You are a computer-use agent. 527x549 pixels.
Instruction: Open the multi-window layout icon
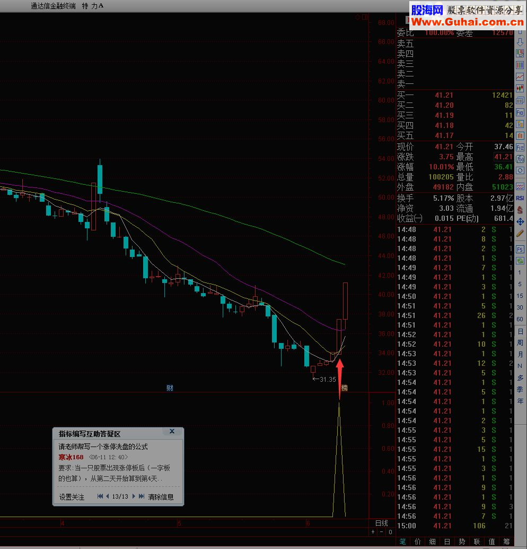[x=520, y=100]
